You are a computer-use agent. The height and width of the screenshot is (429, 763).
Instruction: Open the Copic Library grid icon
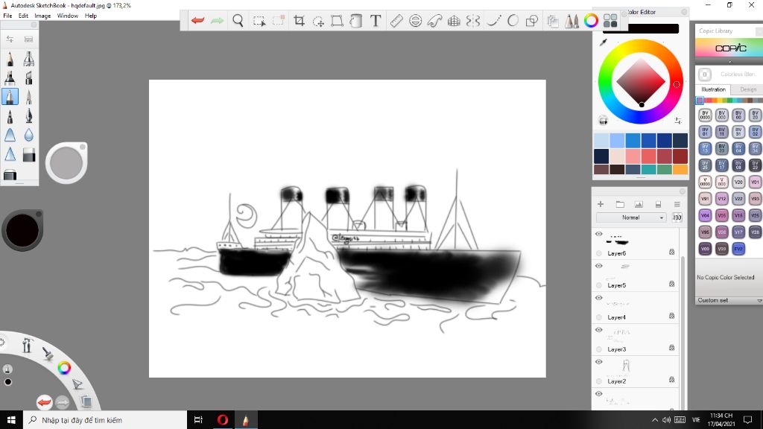click(x=610, y=20)
